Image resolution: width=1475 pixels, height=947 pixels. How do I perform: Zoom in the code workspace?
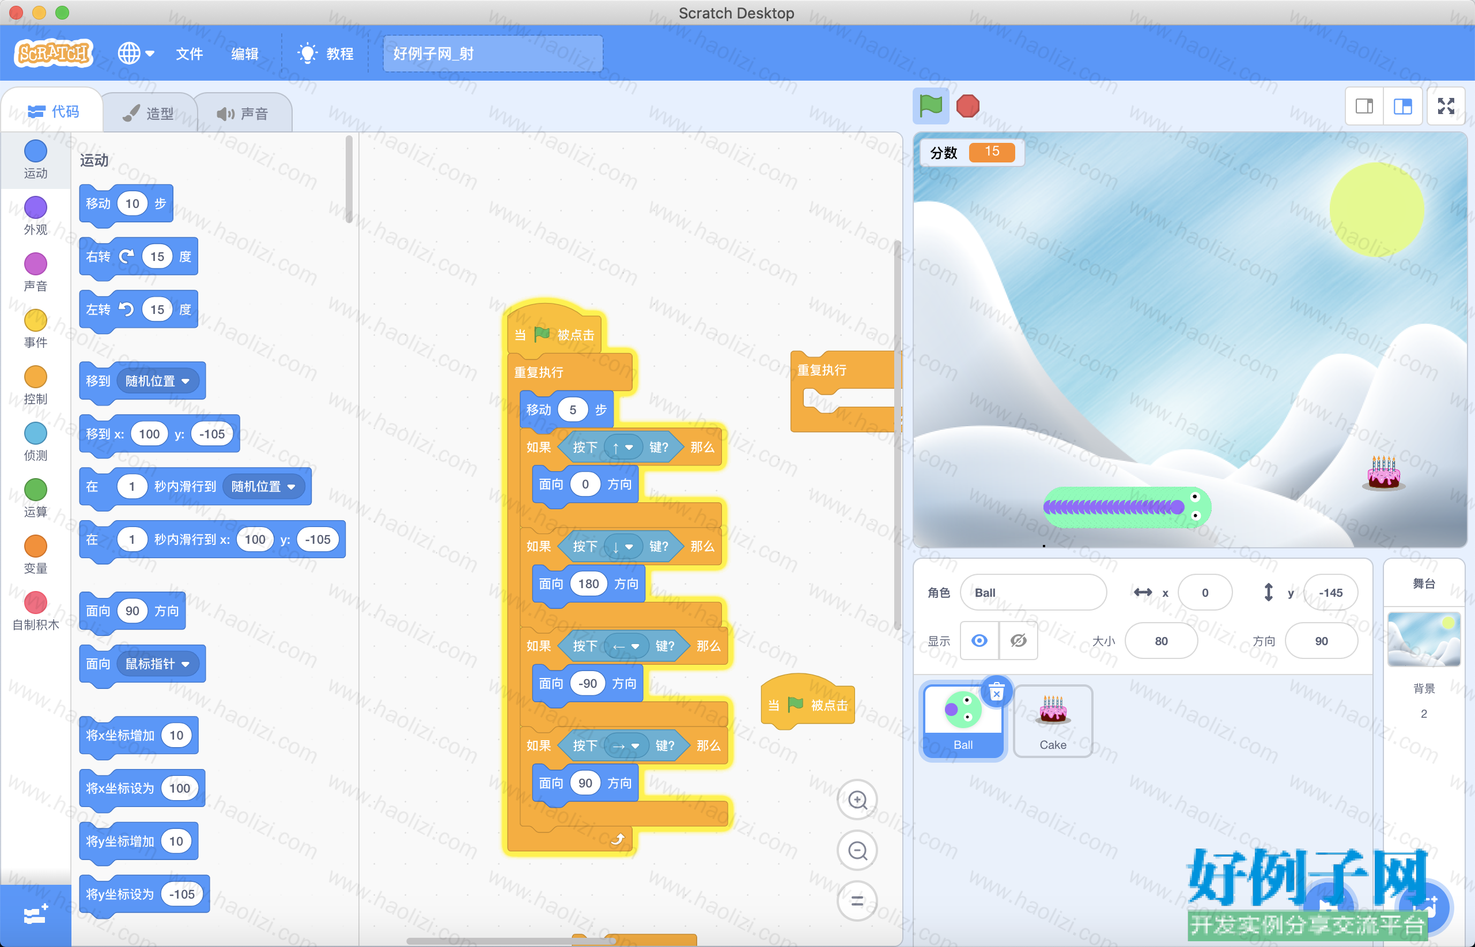857,800
